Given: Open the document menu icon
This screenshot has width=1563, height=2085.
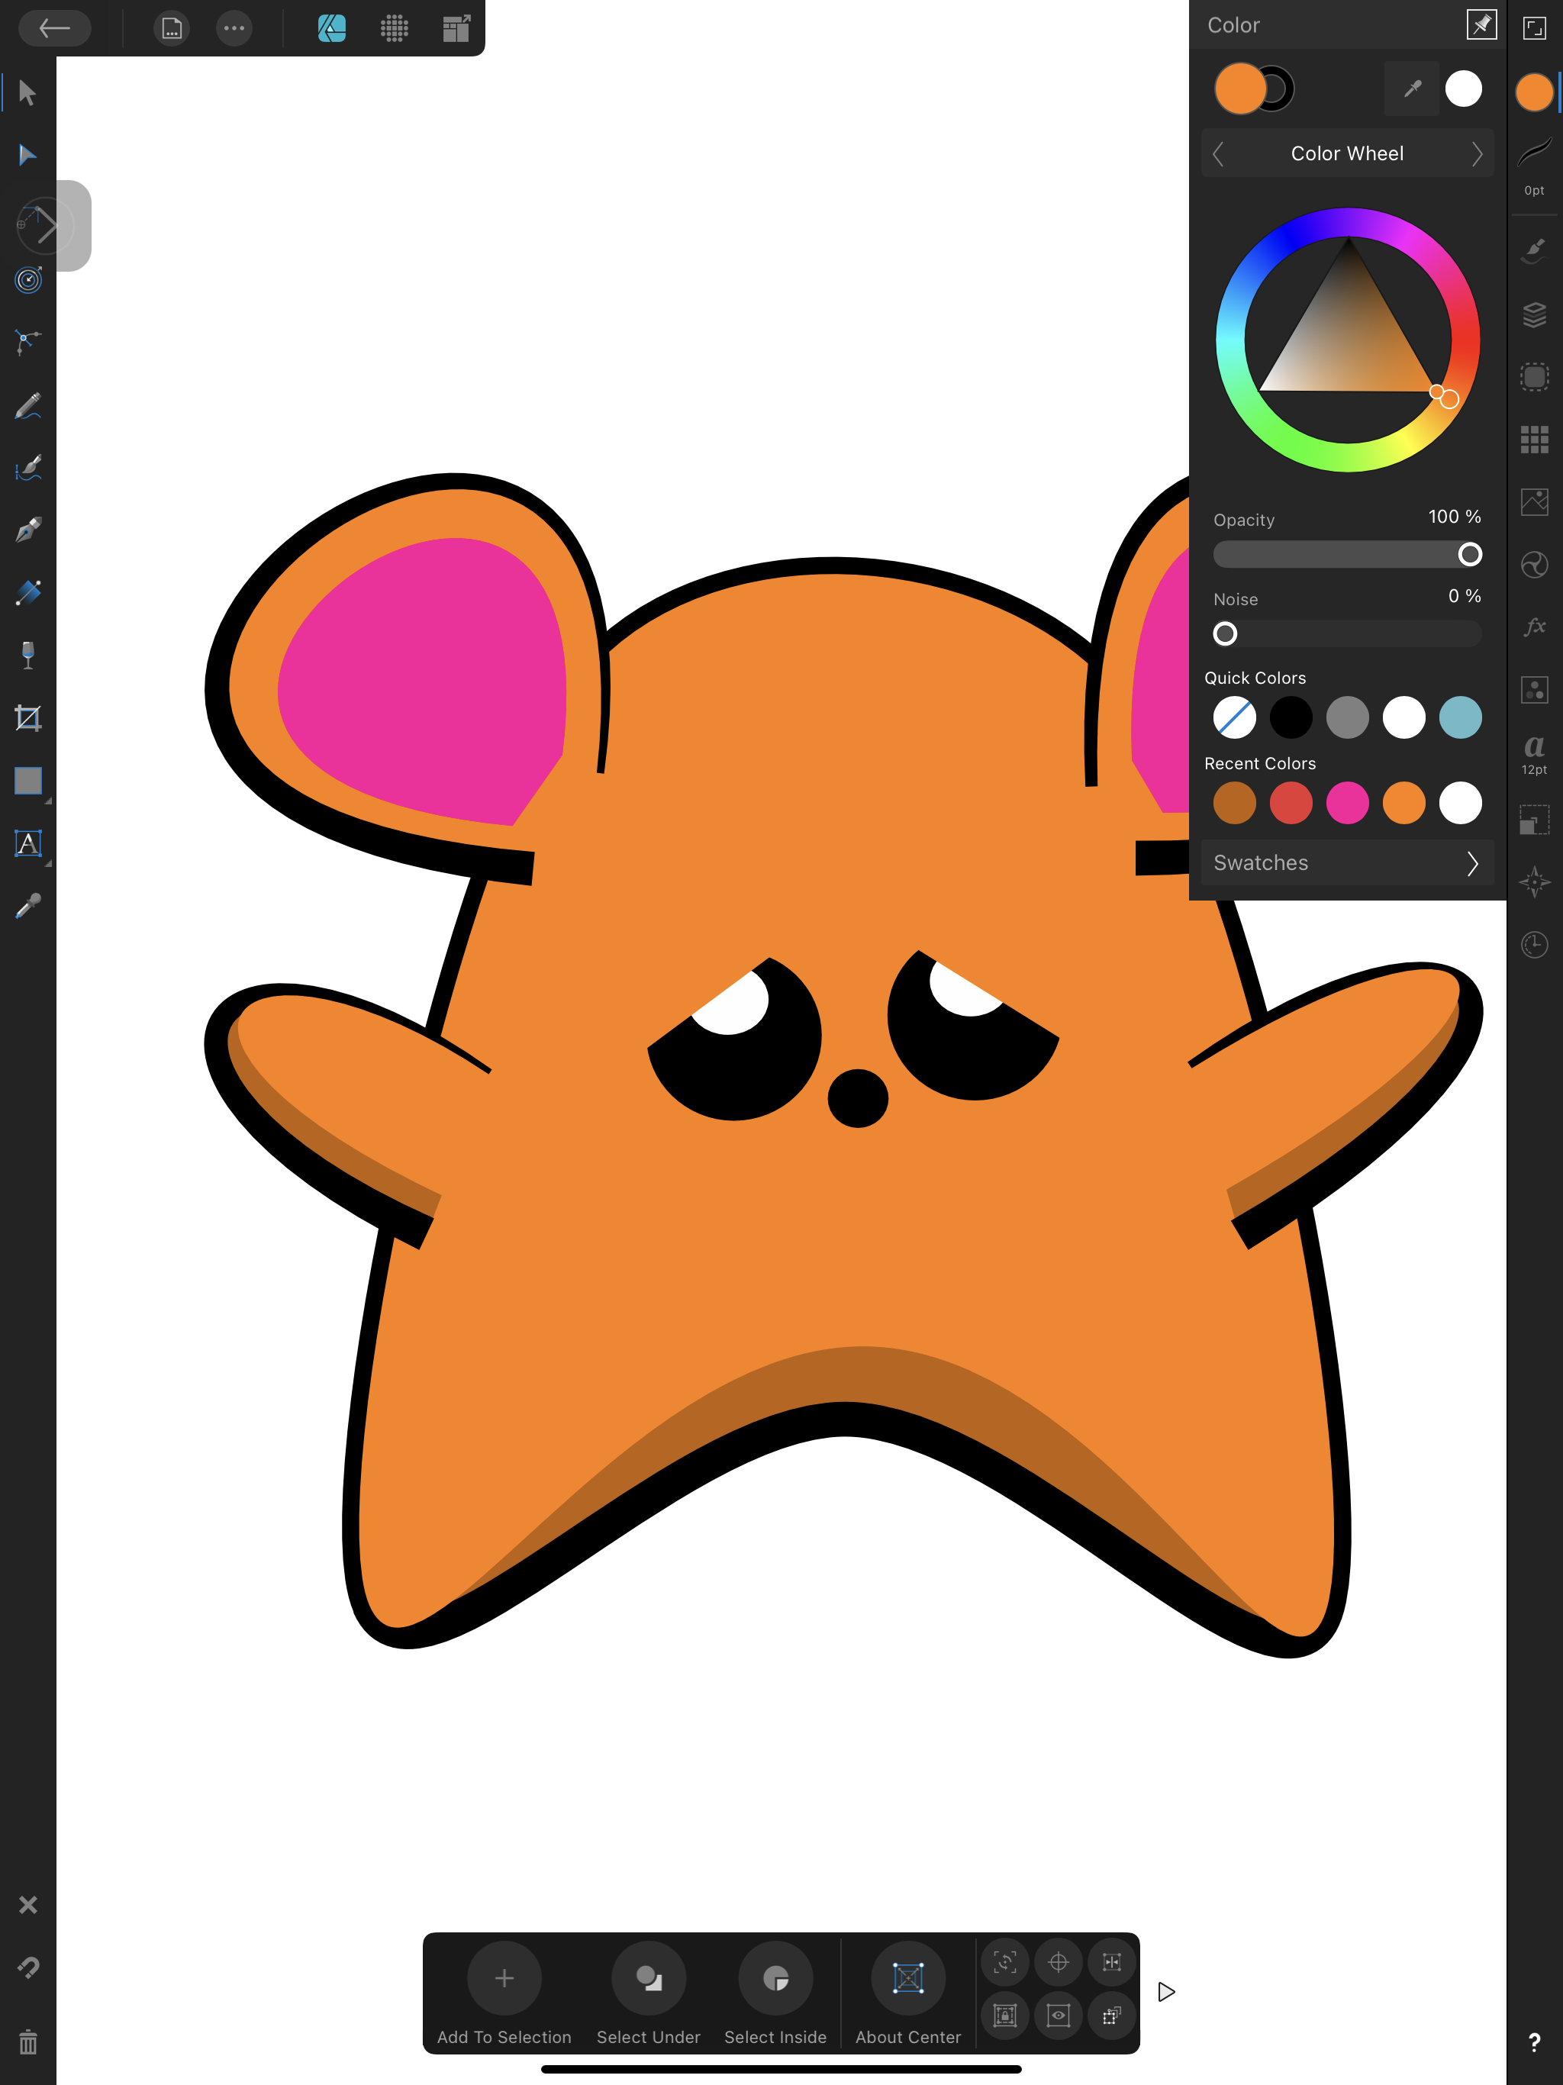Looking at the screenshot, I should click(x=172, y=28).
